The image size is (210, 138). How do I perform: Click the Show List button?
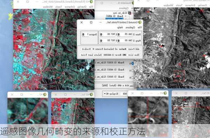134,55
